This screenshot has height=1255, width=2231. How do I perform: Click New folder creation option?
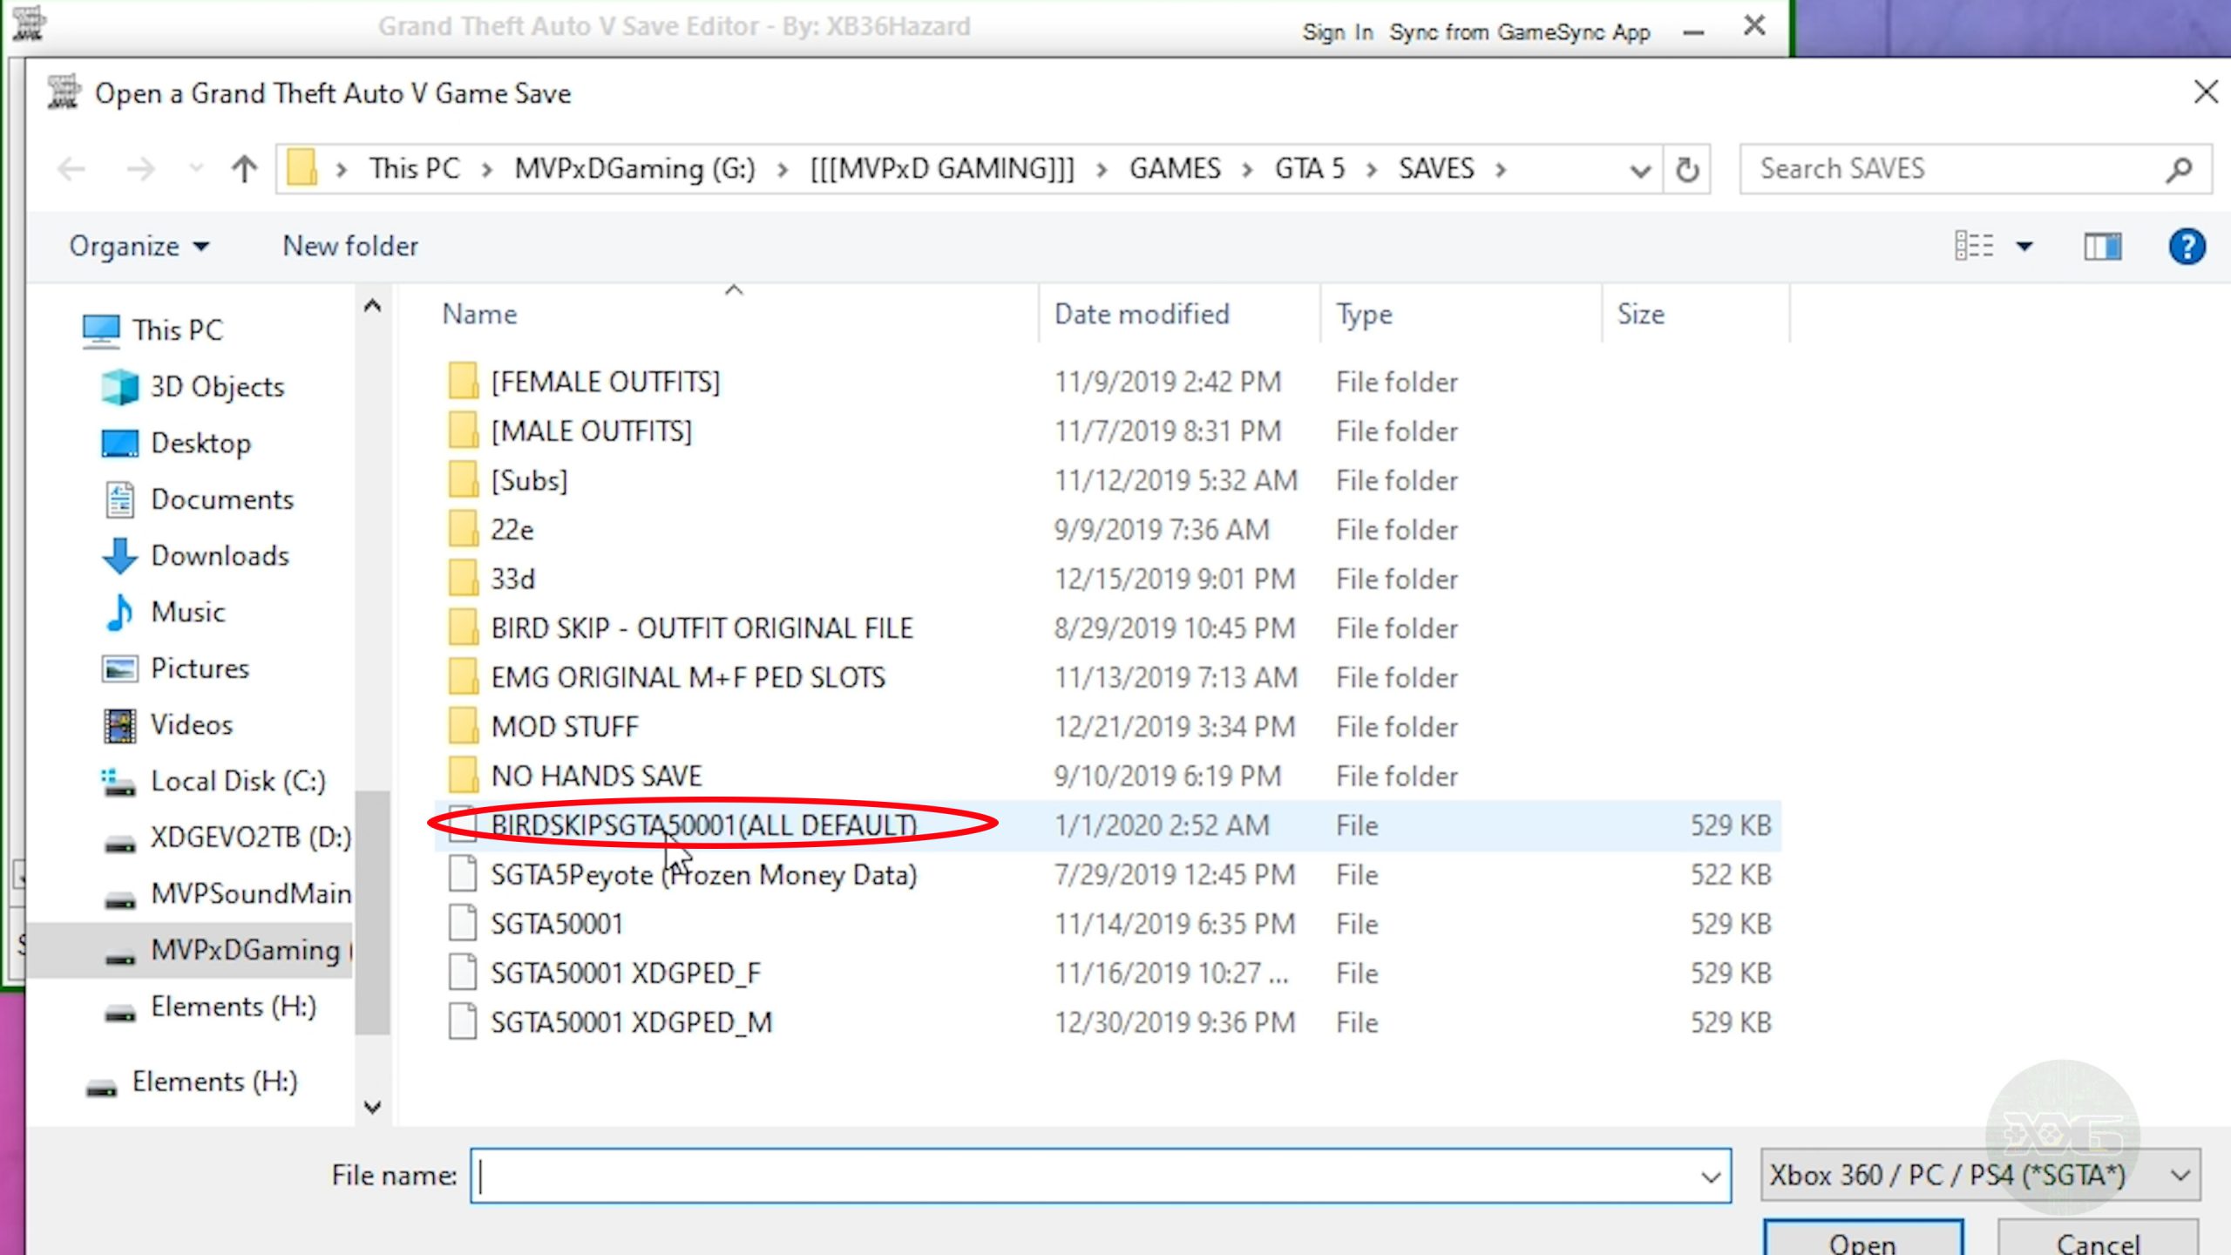(x=351, y=245)
